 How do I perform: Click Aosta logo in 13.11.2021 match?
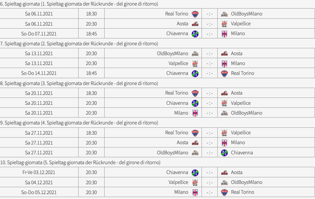(224, 54)
